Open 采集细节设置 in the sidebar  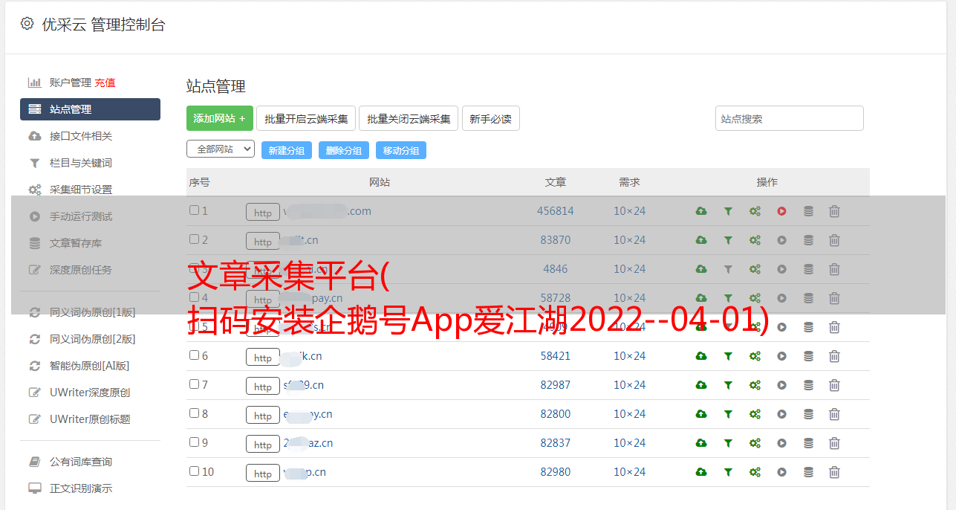81,190
